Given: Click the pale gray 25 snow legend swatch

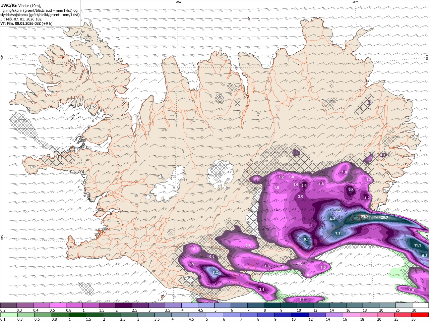Looking at the screenshot, I should [x=404, y=305].
